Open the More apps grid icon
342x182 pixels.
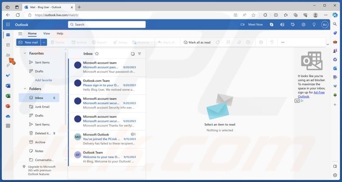click(x=8, y=126)
